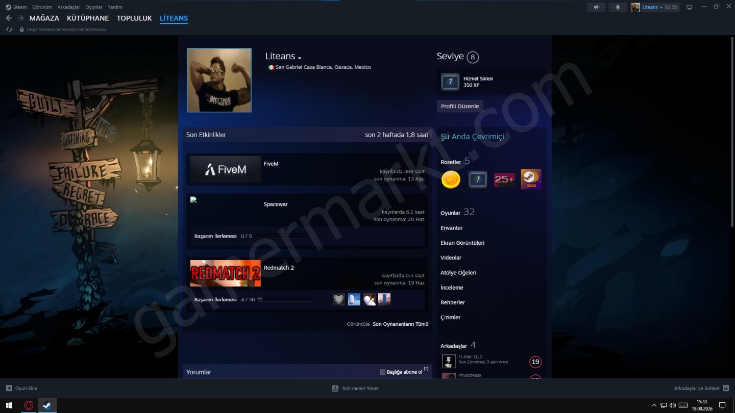
Task: Switch to Big Picture mode via monitor icon
Action: [689, 7]
